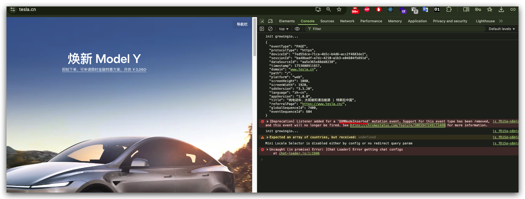This screenshot has height=199, width=525.
Task: Open the Sources tab
Action: [x=327, y=21]
